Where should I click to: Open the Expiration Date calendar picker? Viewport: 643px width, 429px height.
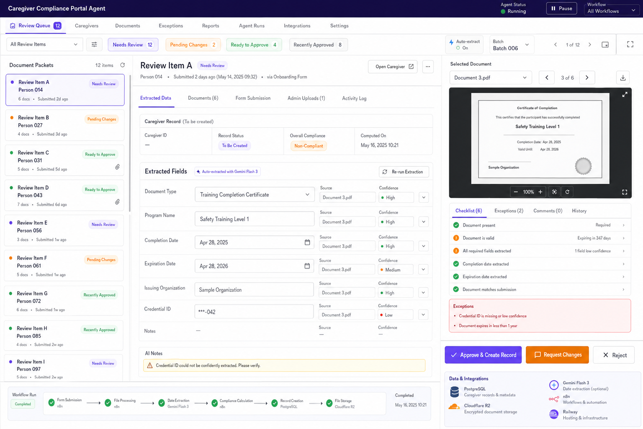tap(307, 266)
